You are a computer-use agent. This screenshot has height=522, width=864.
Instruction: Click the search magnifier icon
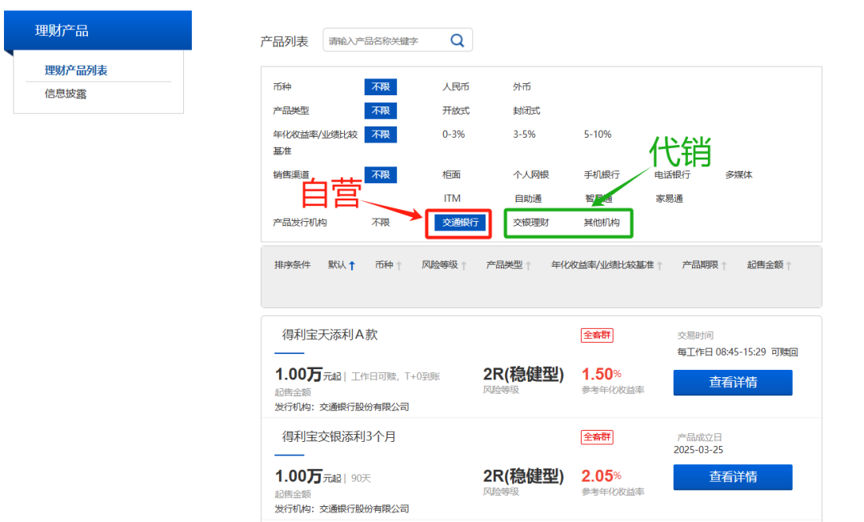click(458, 40)
